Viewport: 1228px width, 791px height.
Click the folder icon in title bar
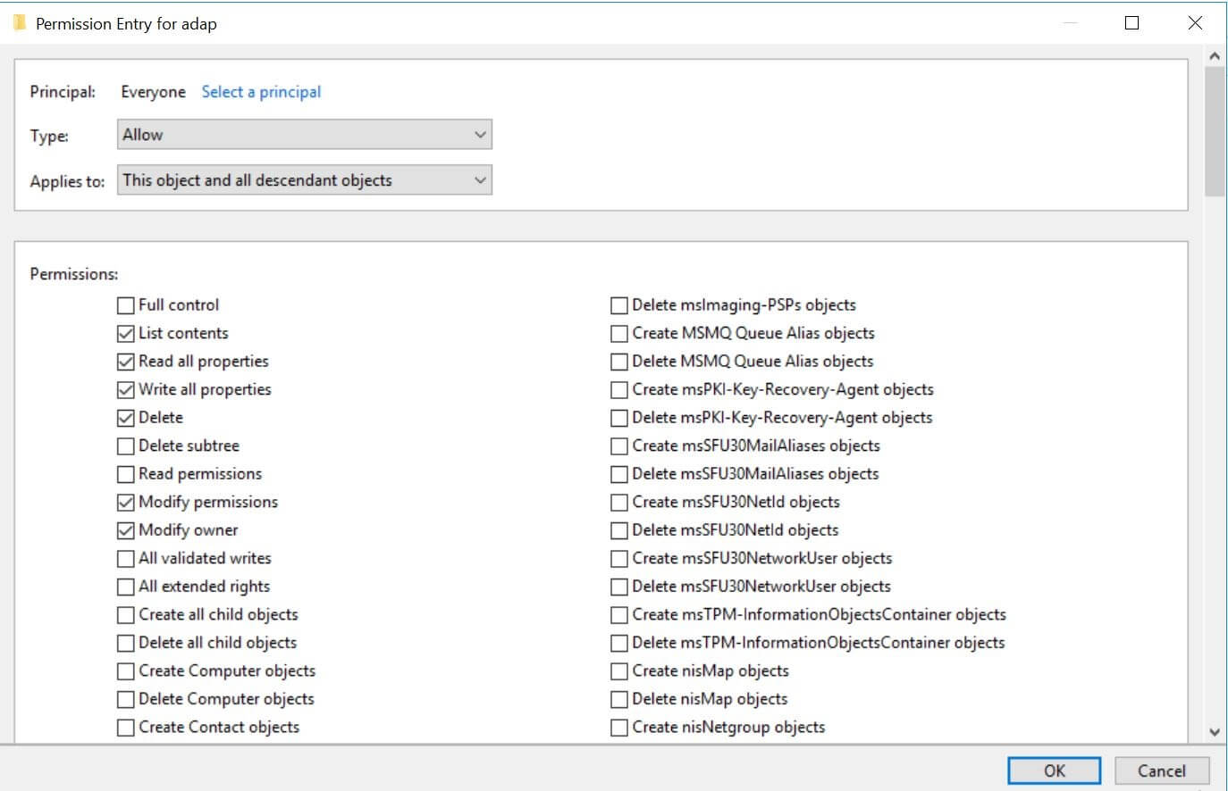coord(19,23)
